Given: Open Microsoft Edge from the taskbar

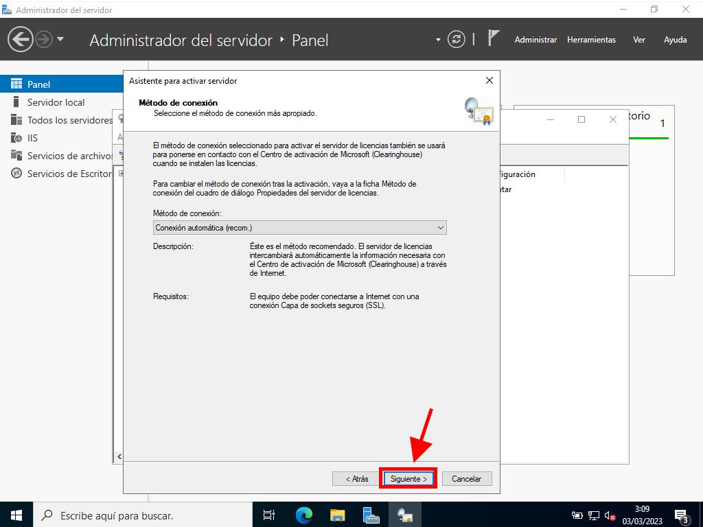Looking at the screenshot, I should (x=303, y=515).
